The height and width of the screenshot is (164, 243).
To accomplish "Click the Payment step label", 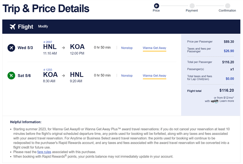I will (192, 11).
